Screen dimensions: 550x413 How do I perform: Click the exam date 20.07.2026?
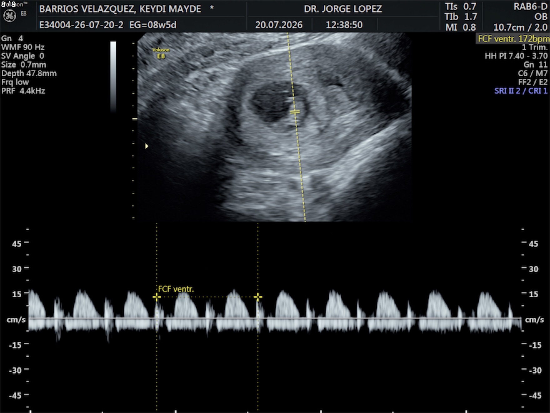(x=279, y=25)
